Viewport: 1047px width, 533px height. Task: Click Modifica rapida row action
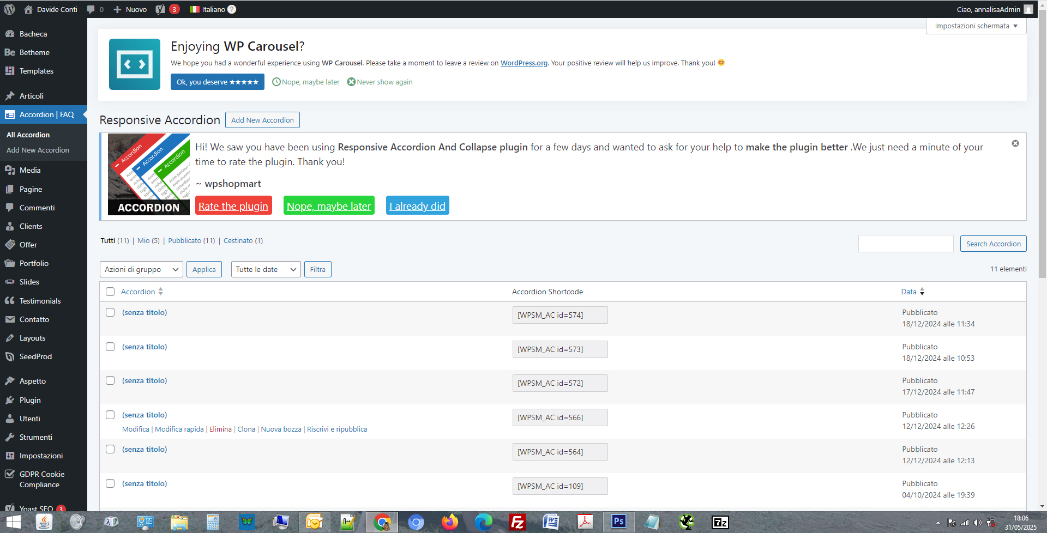[179, 429]
